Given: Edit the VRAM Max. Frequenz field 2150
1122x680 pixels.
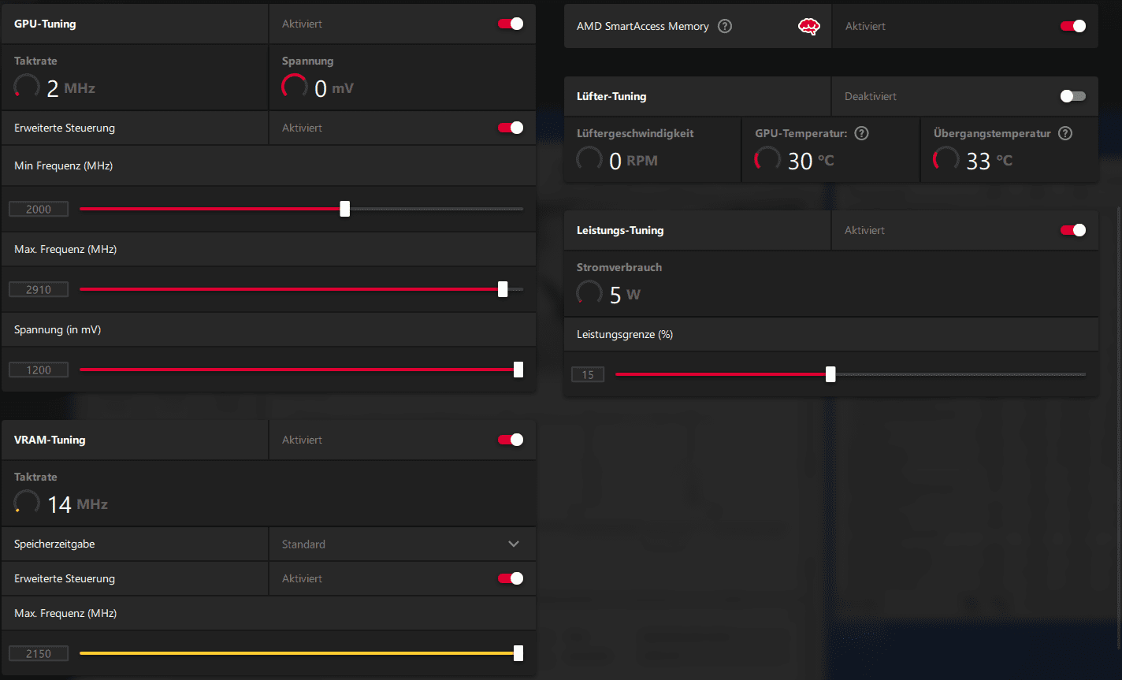Looking at the screenshot, I should coord(39,653).
